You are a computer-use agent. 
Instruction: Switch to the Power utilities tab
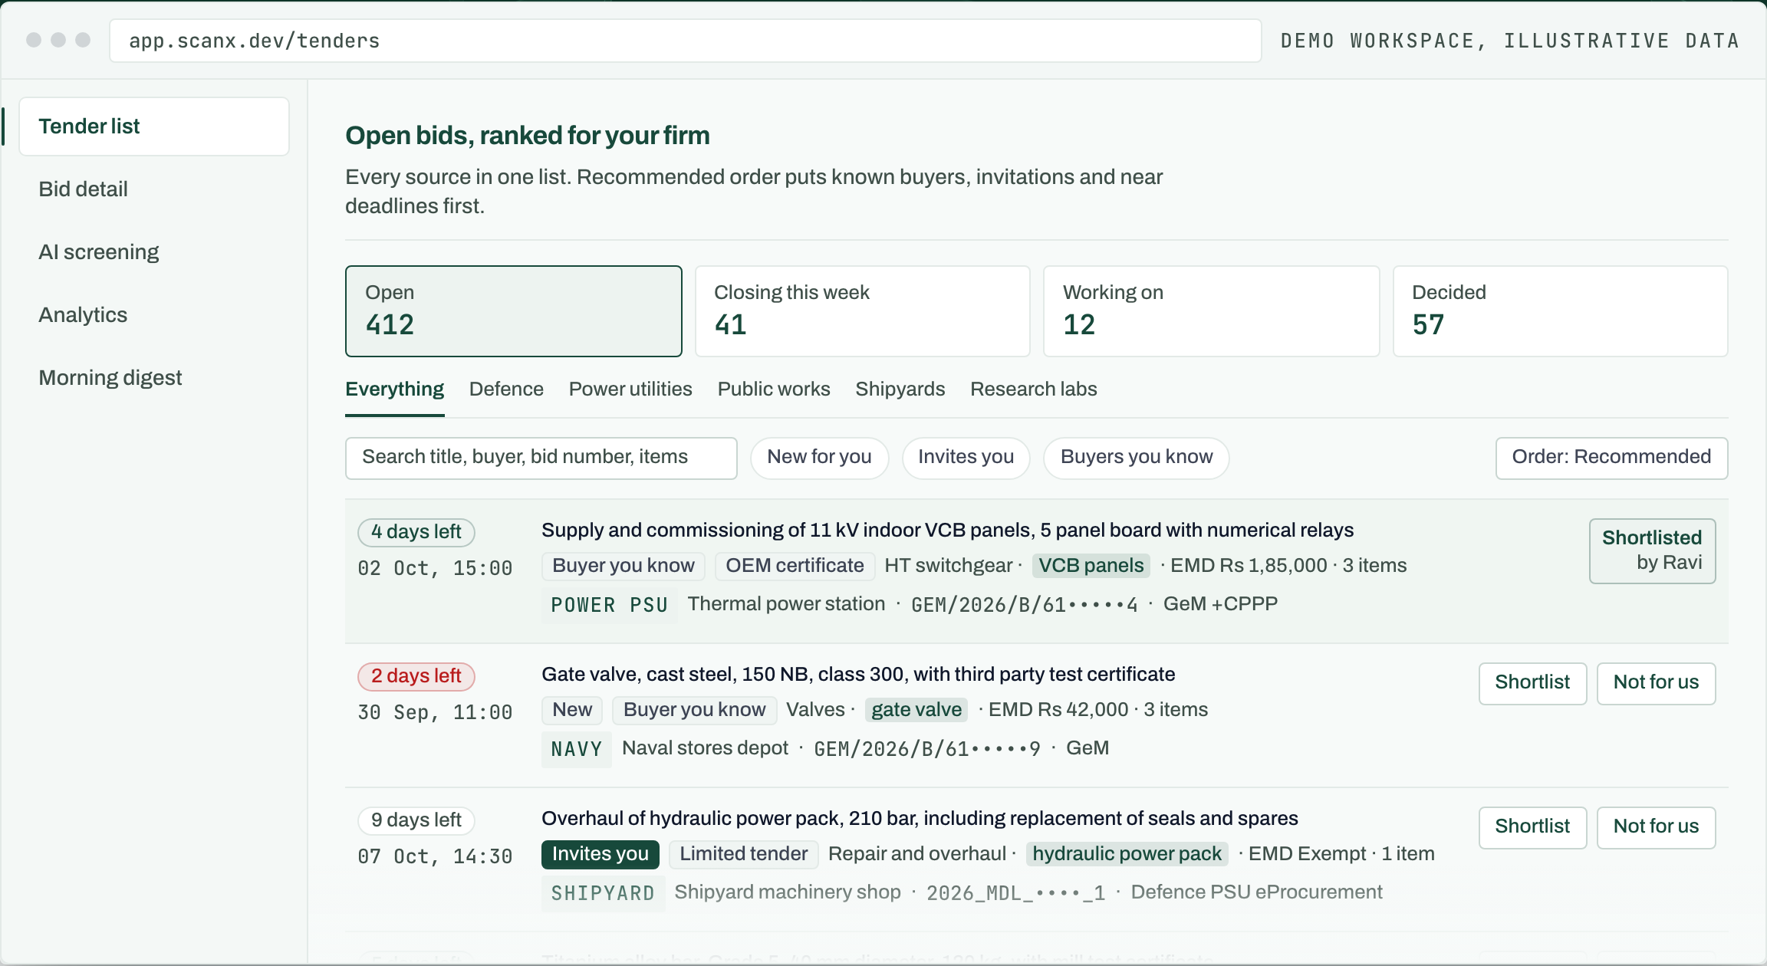630,389
